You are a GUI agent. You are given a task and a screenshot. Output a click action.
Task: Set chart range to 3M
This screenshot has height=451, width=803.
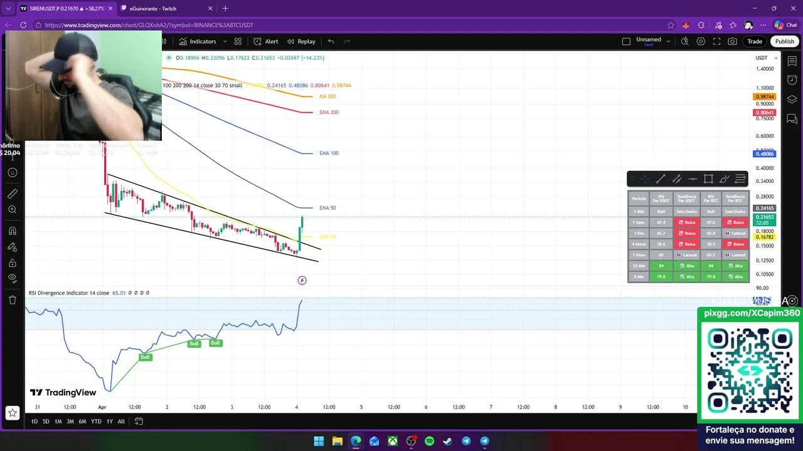point(70,422)
